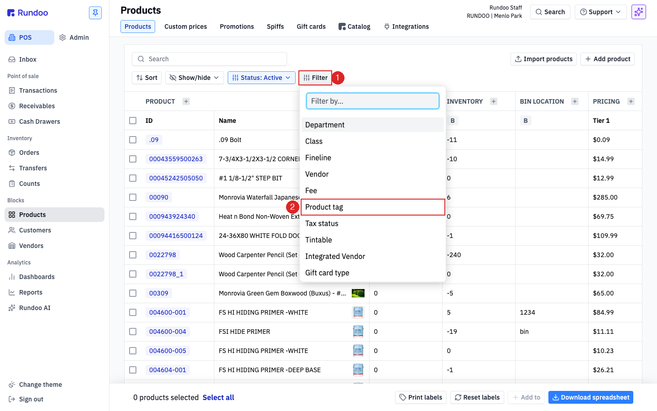This screenshot has height=411, width=657.
Task: Click Add product button
Action: coord(607,59)
